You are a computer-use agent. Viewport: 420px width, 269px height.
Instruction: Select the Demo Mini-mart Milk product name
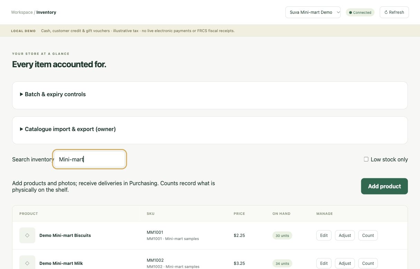[x=61, y=263]
